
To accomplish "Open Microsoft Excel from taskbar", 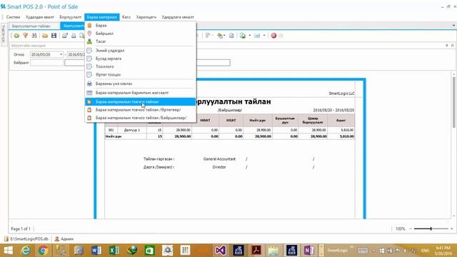I will [x=114, y=251].
